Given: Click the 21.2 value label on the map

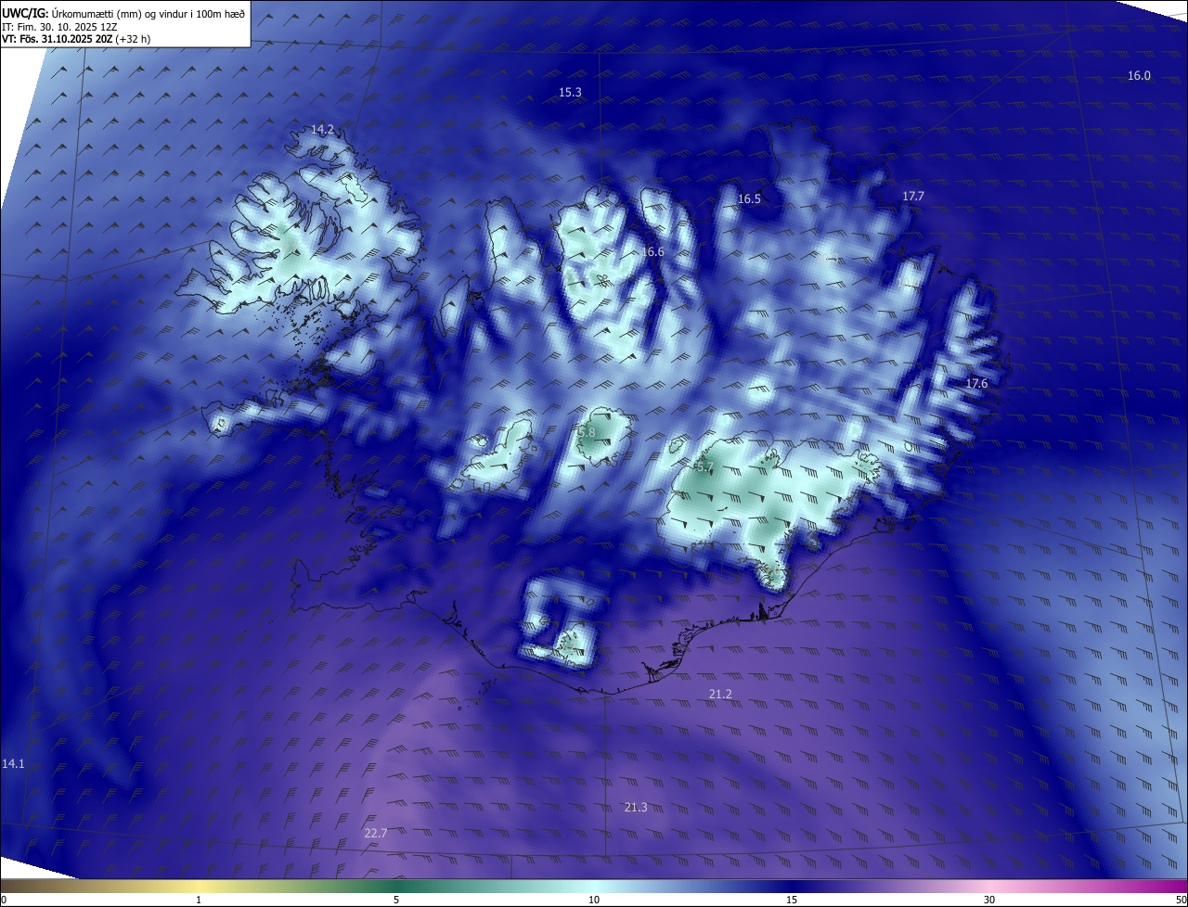Looking at the screenshot, I should tap(720, 695).
